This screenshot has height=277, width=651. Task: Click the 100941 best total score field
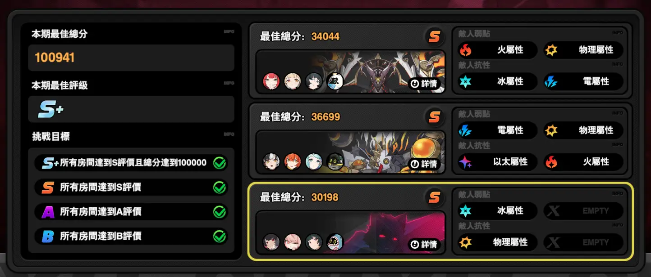(131, 58)
